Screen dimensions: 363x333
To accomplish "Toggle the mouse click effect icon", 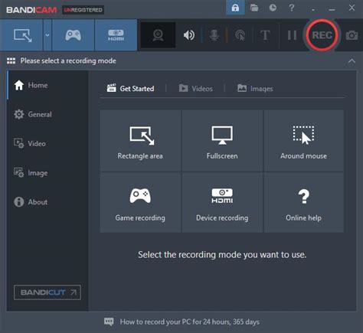I will pyautogui.click(x=240, y=35).
